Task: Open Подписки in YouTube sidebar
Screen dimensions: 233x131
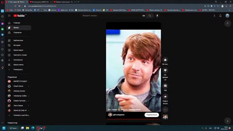Action: (x=19, y=32)
